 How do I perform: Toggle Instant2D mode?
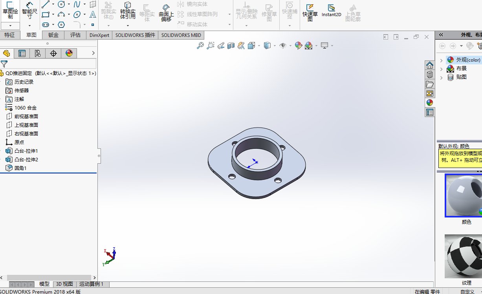click(x=332, y=11)
